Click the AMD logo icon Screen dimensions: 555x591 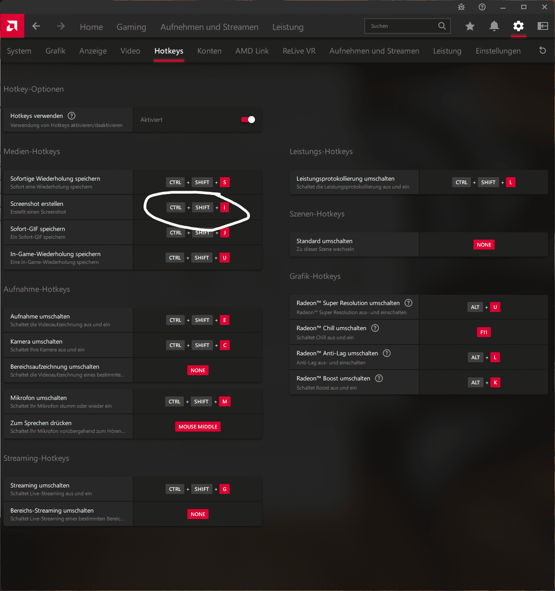point(12,26)
